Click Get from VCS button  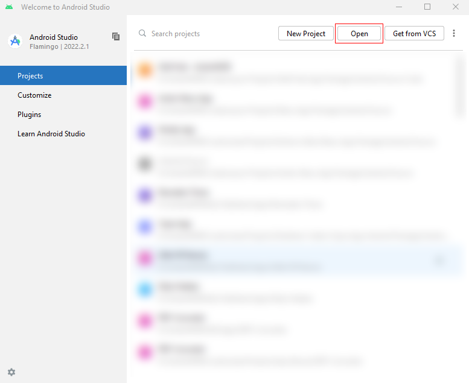coord(414,34)
